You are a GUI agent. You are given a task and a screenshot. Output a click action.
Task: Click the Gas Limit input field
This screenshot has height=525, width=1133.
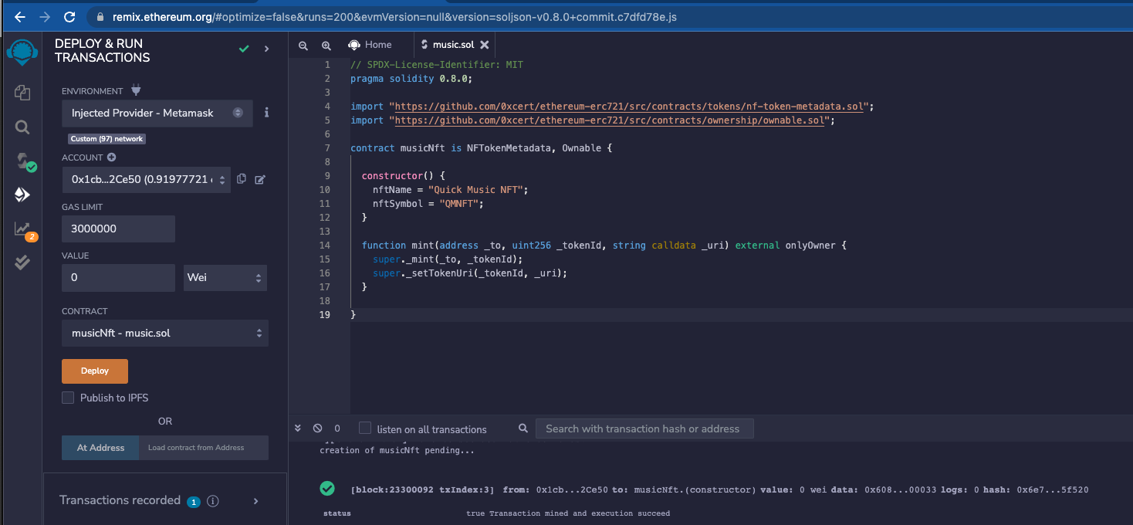tap(118, 229)
